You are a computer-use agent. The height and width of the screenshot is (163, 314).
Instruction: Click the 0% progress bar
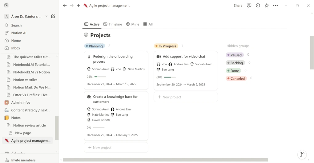pyautogui.click(x=99, y=128)
